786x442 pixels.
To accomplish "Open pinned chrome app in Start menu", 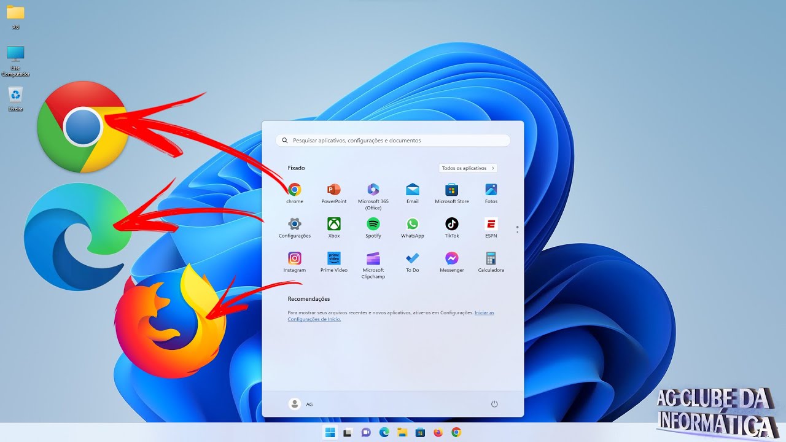I will 295,193.
